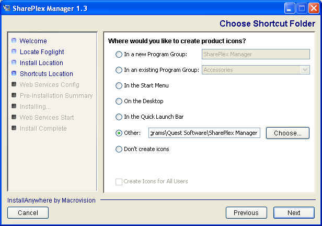Click the Web Services Config step label
The image size is (322, 226).
tap(50, 85)
